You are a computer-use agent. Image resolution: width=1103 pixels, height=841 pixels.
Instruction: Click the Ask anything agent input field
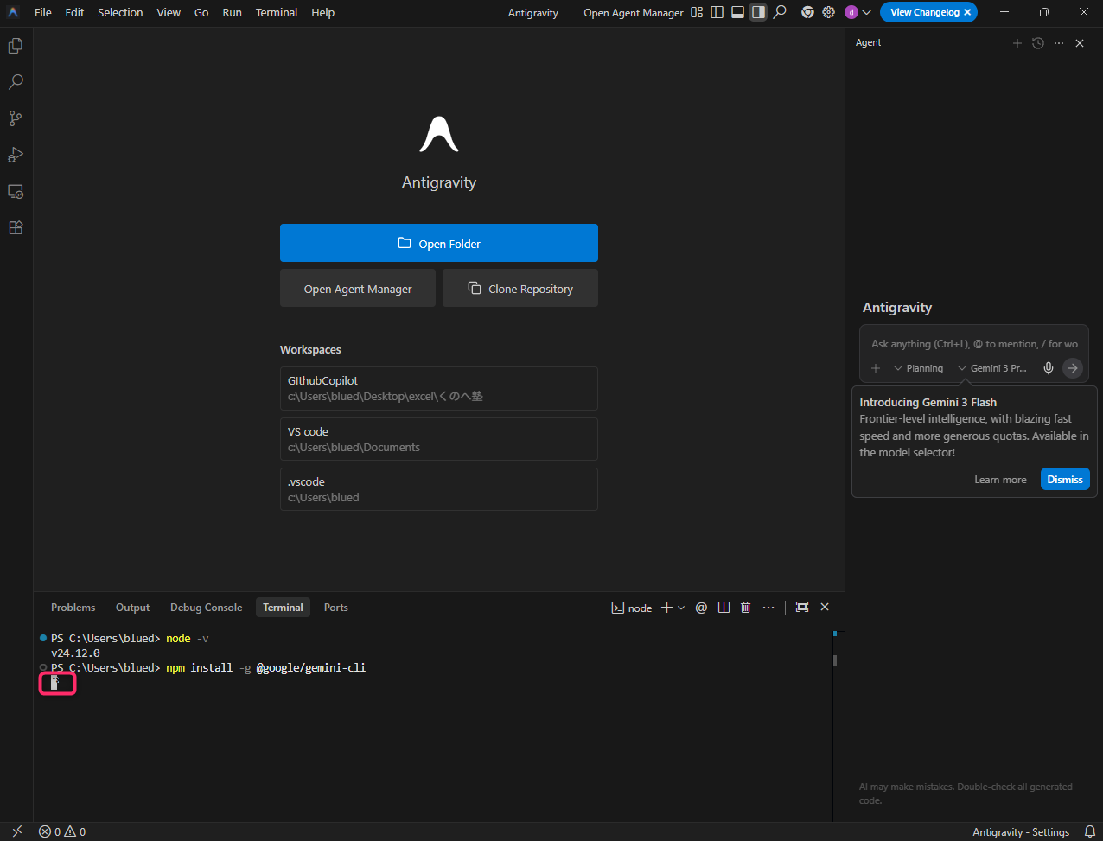coord(973,344)
